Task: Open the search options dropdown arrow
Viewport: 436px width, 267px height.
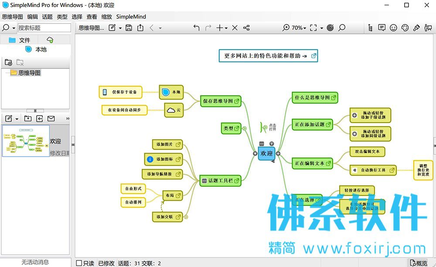Action: coord(14,28)
